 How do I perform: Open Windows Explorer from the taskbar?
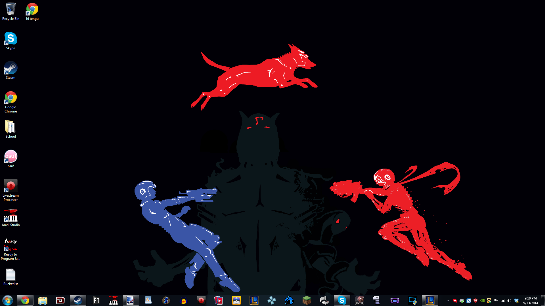click(x=43, y=300)
